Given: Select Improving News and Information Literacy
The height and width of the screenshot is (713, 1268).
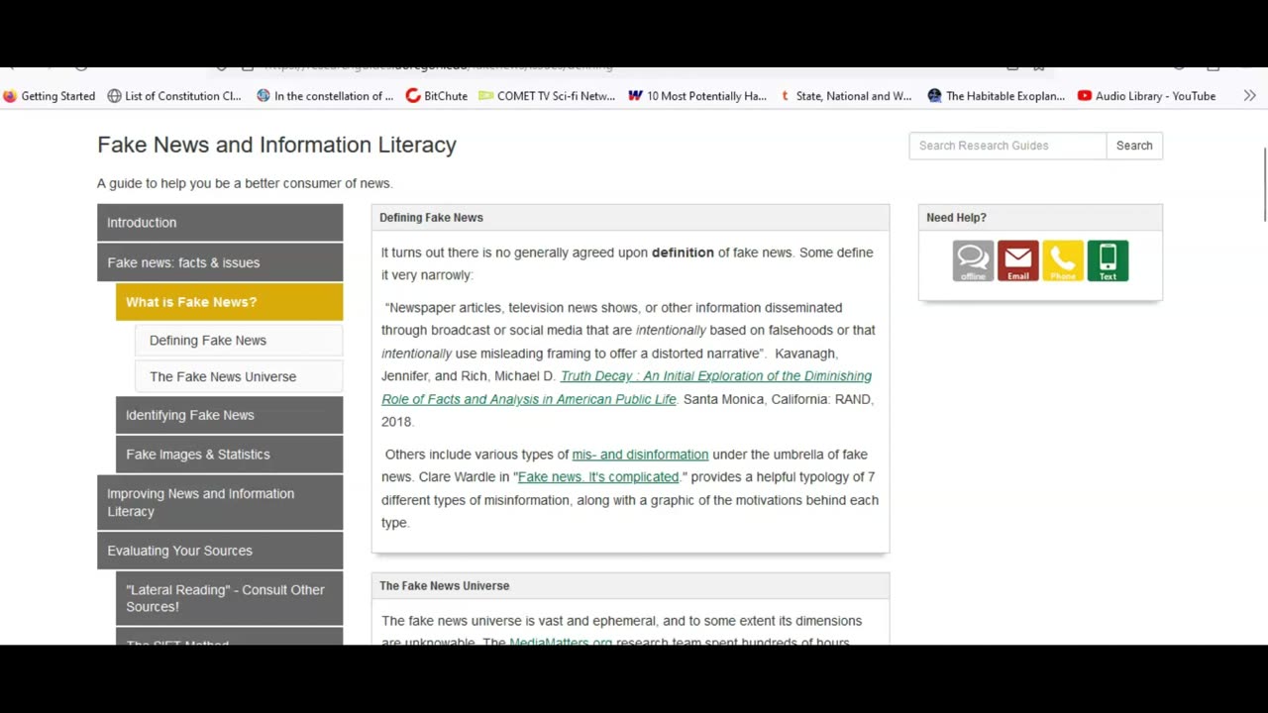Looking at the screenshot, I should 220,502.
